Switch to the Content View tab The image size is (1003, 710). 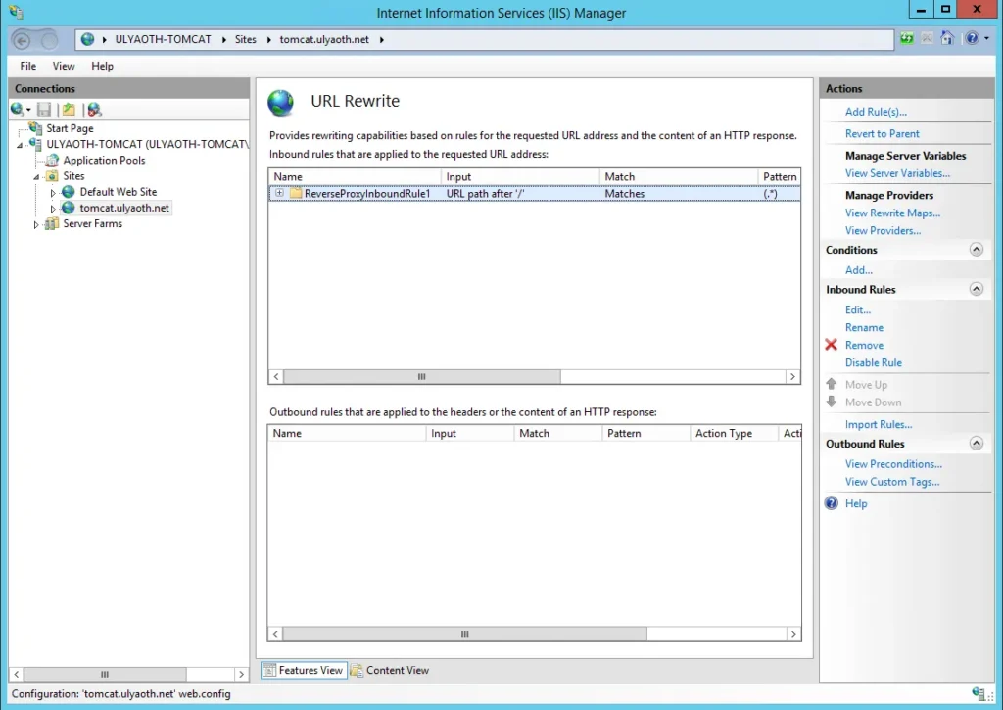click(x=391, y=671)
